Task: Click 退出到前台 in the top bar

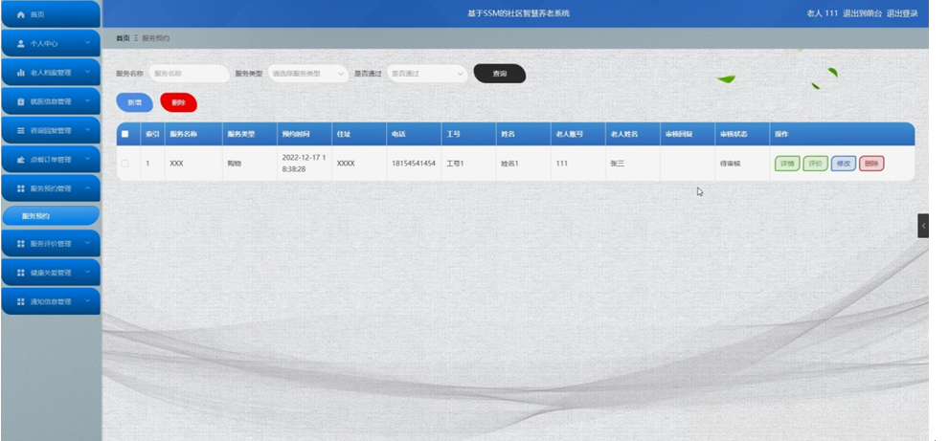Action: (x=863, y=13)
